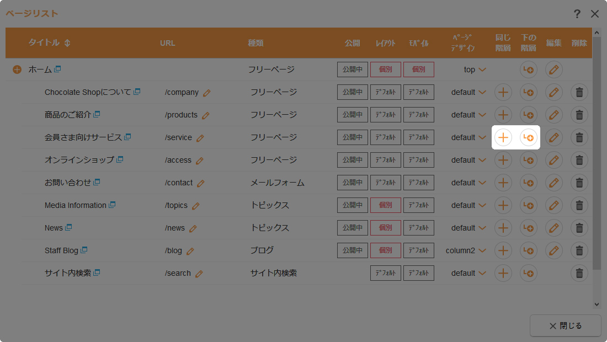Edit the /service URL pencil icon

tap(200, 138)
